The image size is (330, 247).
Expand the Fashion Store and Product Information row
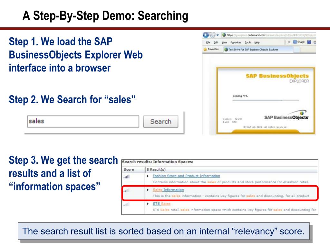(x=148, y=176)
